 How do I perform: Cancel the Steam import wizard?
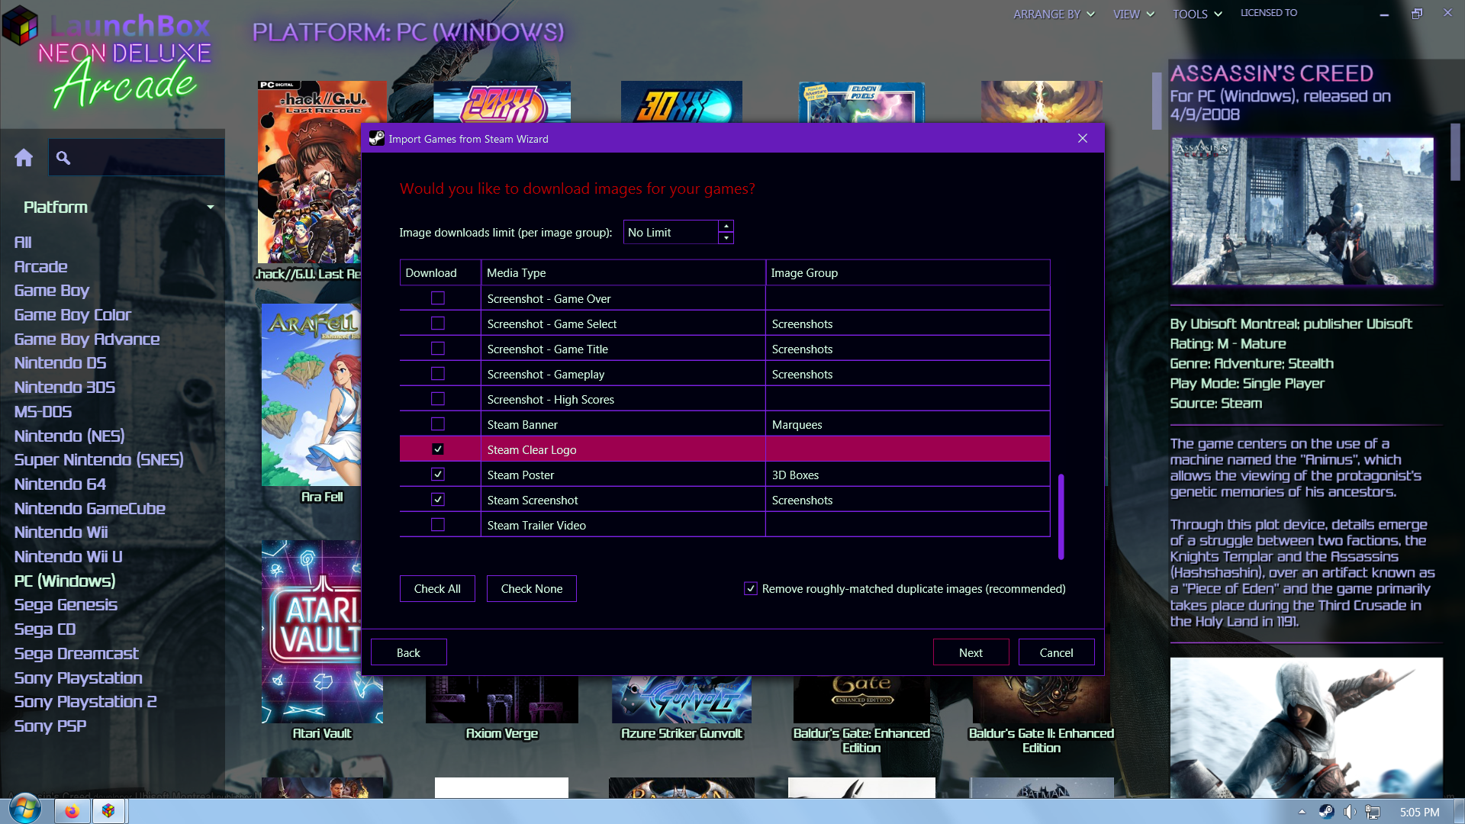[x=1056, y=652]
